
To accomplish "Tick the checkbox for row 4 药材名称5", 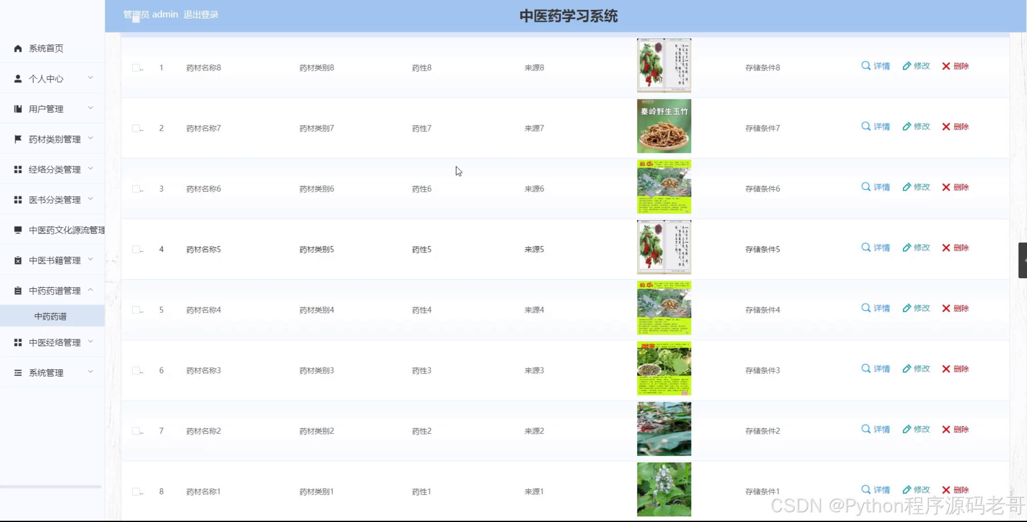I will click(x=136, y=249).
